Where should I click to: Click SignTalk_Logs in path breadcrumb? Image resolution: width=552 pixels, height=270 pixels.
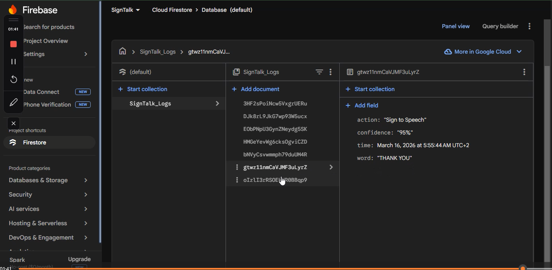(x=157, y=52)
